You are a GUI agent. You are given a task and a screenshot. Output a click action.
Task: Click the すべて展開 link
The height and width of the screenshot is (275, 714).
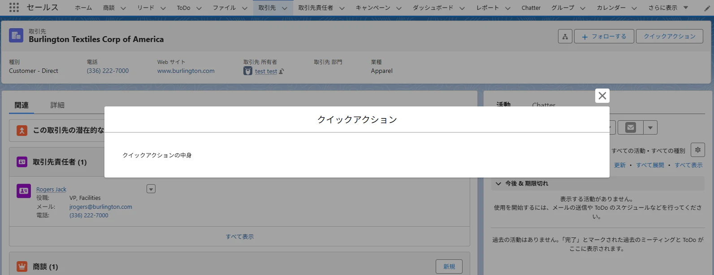[650, 165]
